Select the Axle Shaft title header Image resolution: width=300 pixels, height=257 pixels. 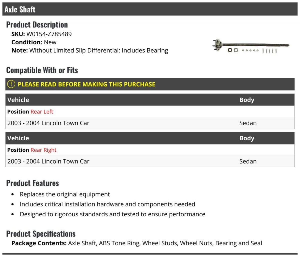(x=20, y=9)
